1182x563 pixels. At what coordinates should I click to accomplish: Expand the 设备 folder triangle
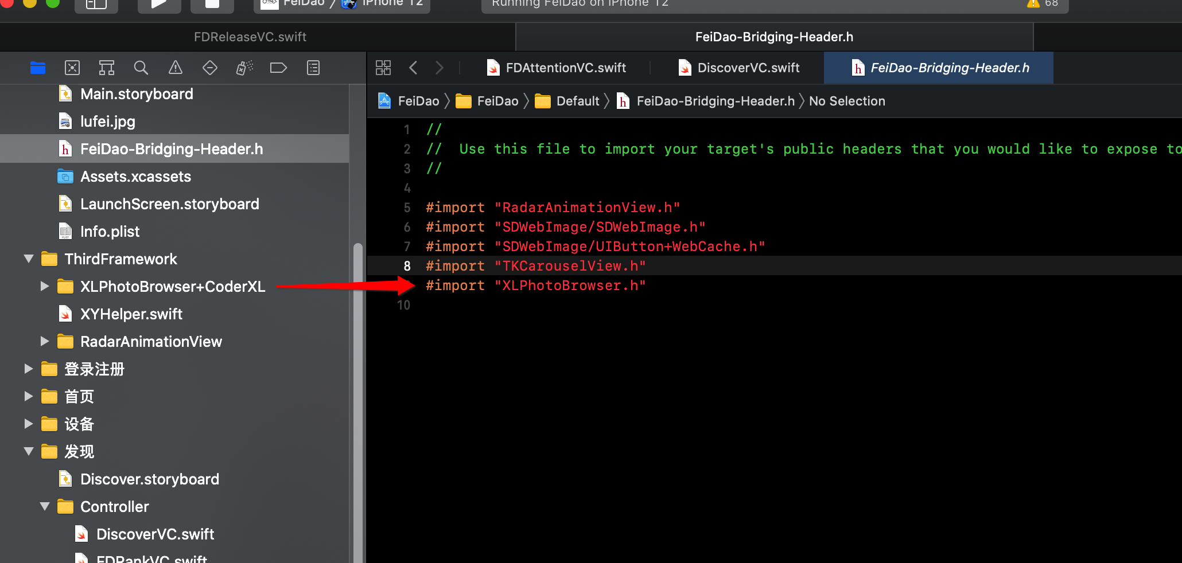(29, 424)
